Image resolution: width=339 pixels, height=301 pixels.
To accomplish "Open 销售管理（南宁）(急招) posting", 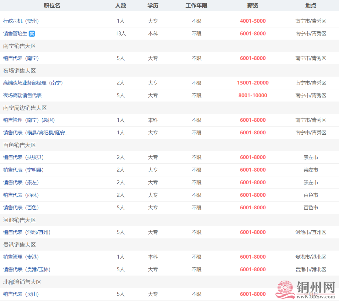I will pos(29,120).
